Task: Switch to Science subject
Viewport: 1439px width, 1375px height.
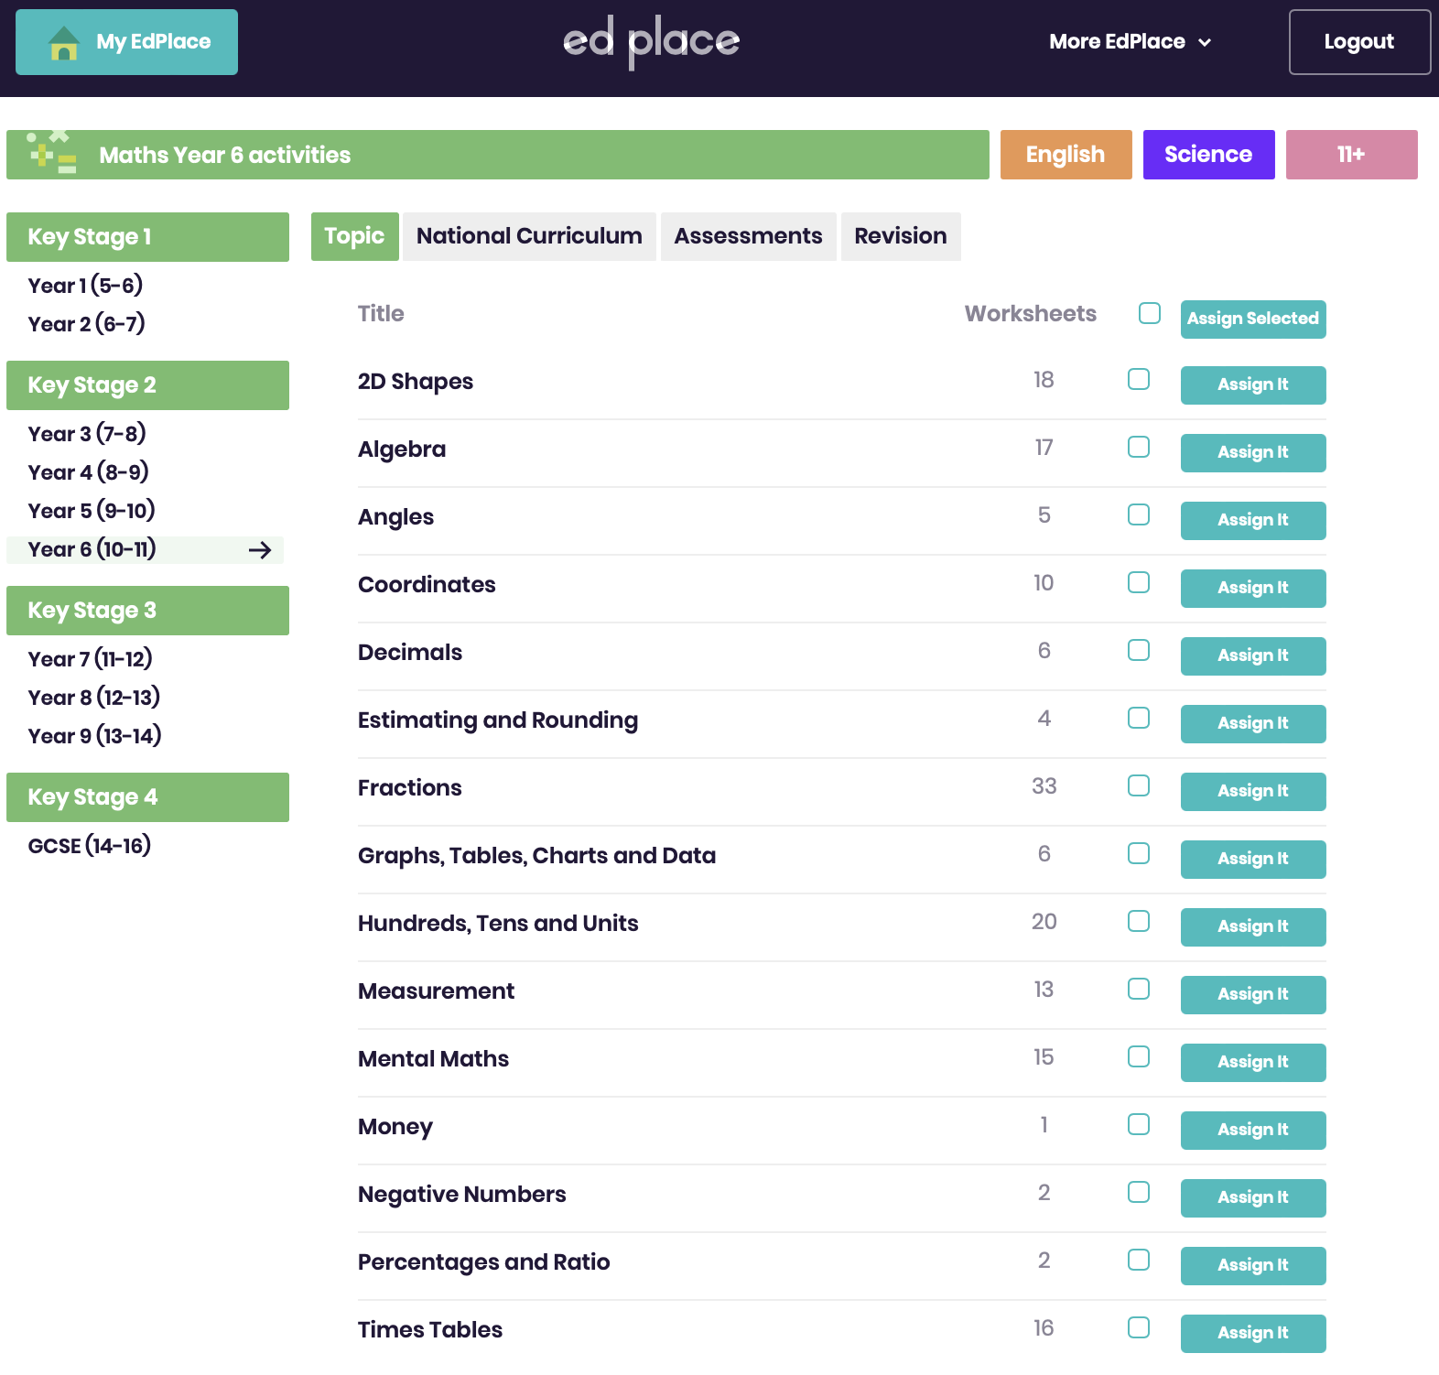Action: [1208, 155]
